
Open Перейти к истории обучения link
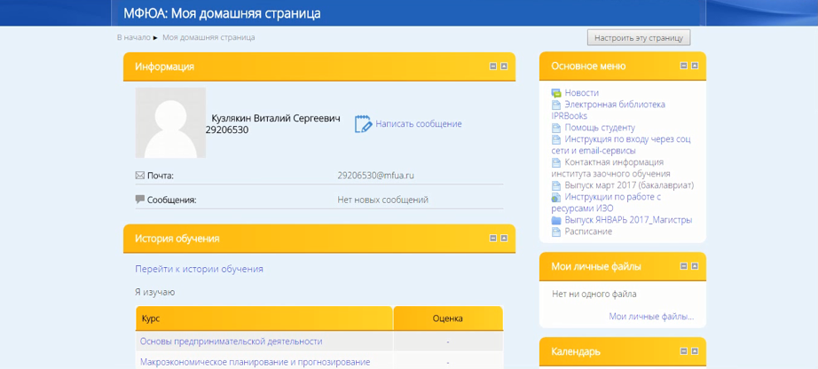tap(199, 269)
